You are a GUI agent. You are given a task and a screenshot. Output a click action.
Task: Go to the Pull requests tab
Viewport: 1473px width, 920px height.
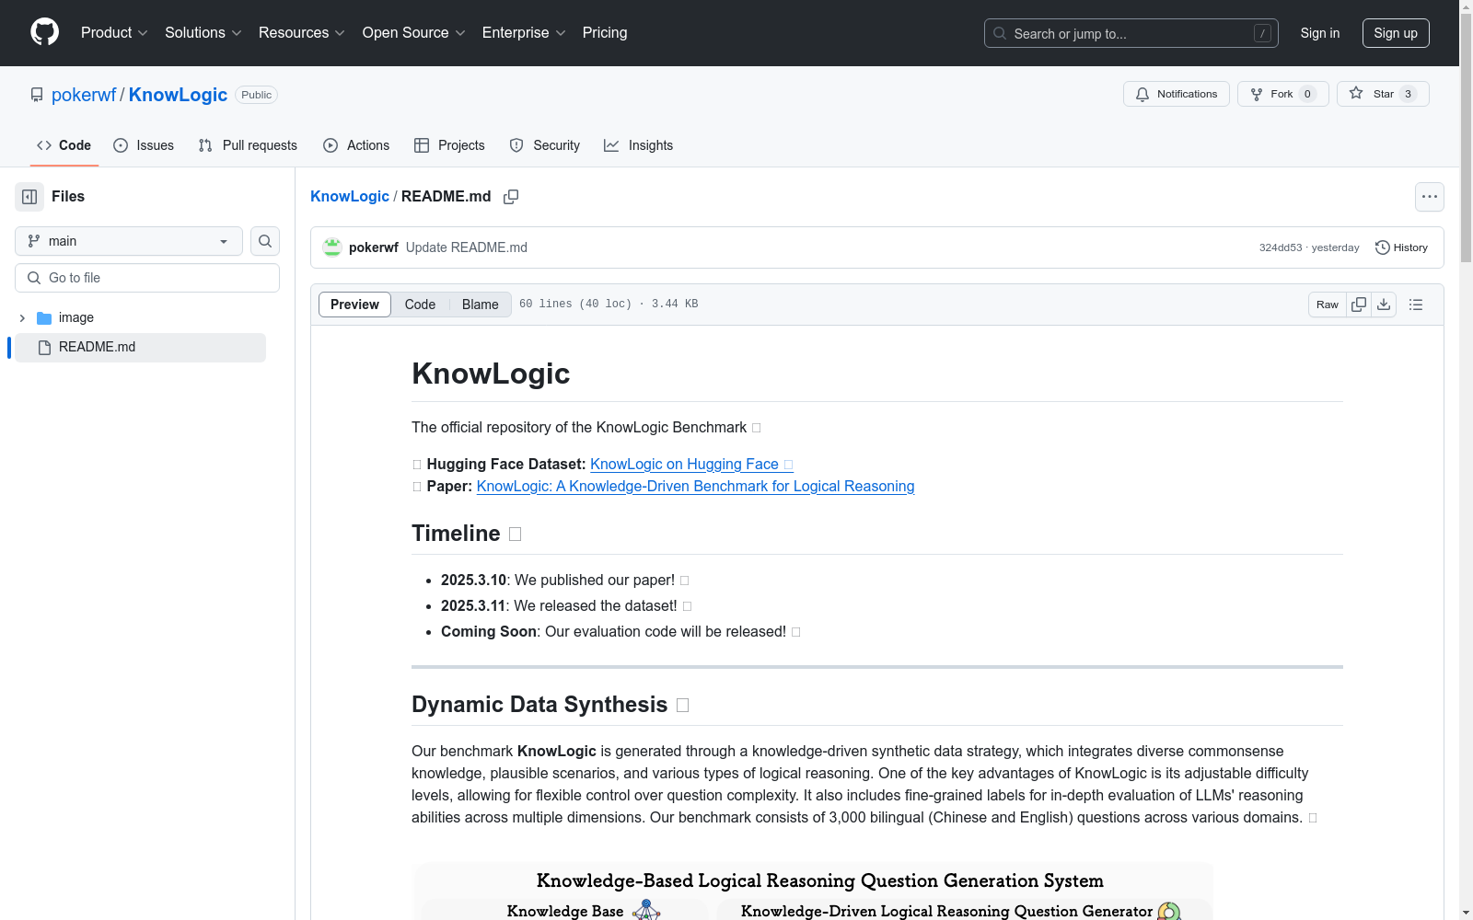[x=248, y=145]
